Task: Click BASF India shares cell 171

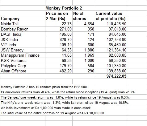Action: point(84,34)
